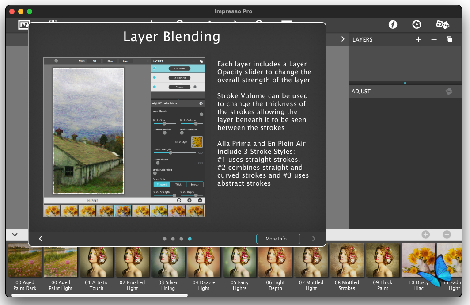Image resolution: width=470 pixels, height=305 pixels.
Task: Collapse the LAYERS side panel with the chevron
Action: point(343,39)
